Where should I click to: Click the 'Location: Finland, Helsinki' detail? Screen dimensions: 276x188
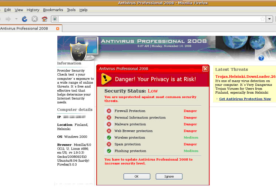click(x=73, y=127)
